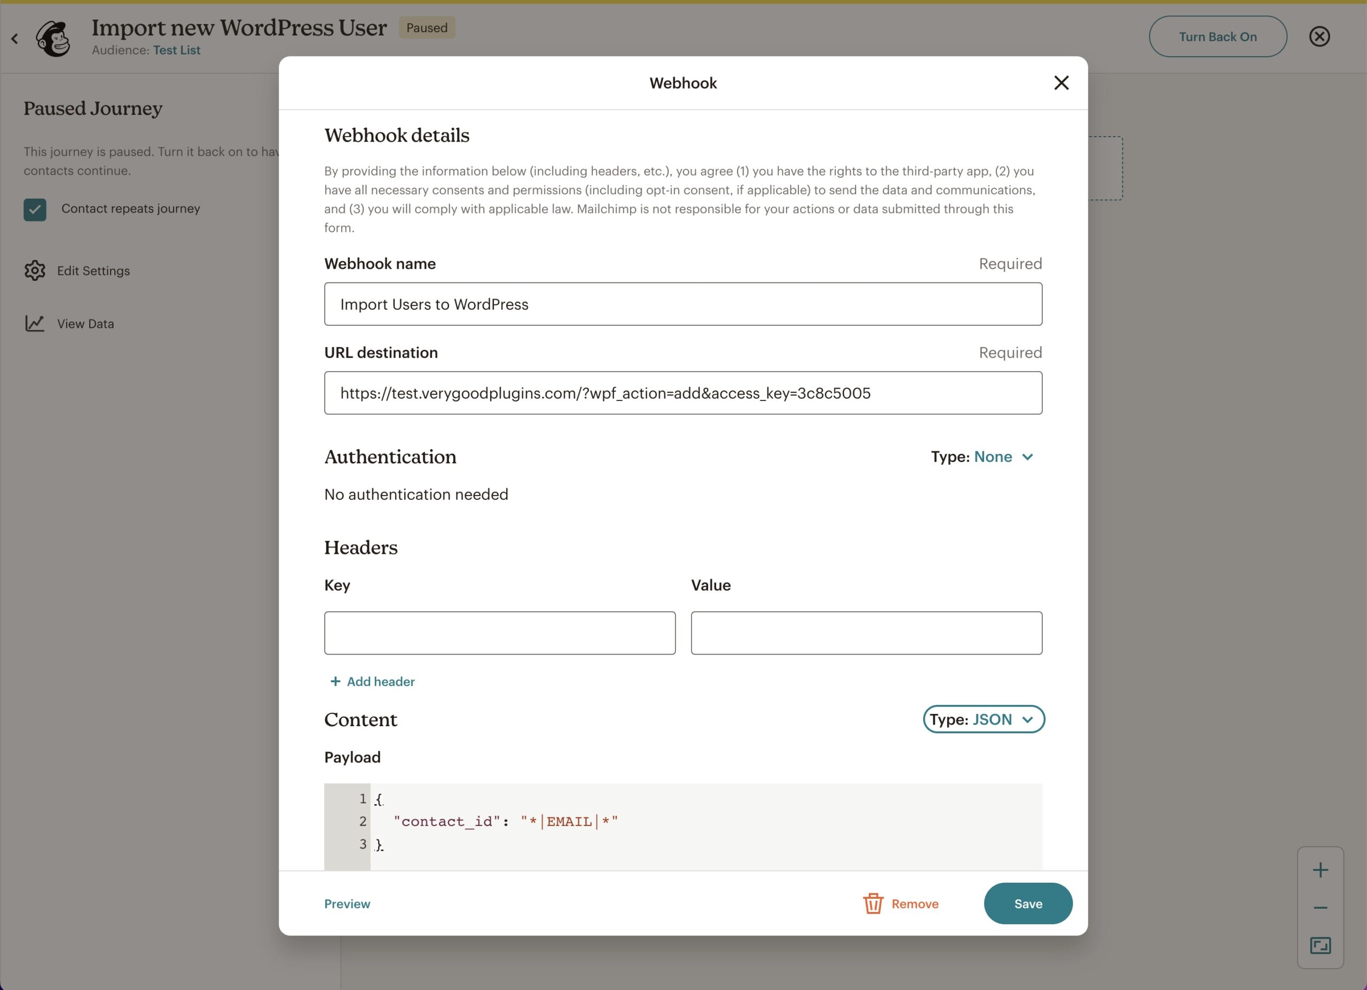Close the Webhook dialog with X
The width and height of the screenshot is (1367, 990).
[1061, 83]
